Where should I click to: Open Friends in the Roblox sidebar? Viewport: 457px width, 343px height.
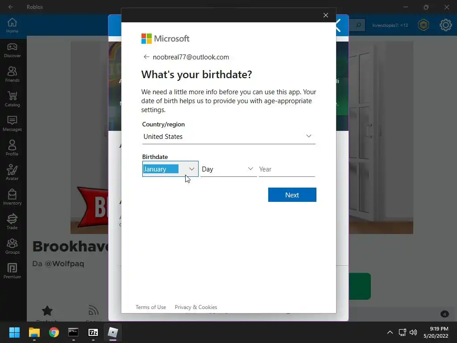click(12, 75)
